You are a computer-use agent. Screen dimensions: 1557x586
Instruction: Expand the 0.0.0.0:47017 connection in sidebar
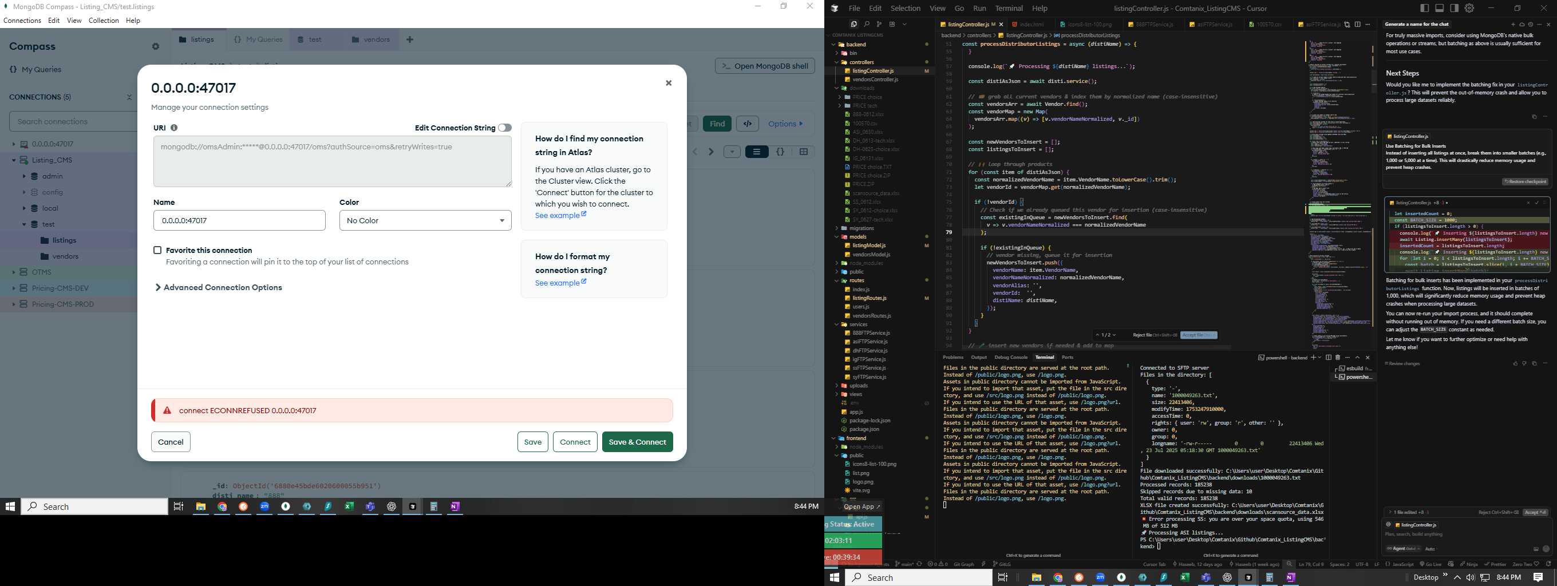pyautogui.click(x=13, y=144)
